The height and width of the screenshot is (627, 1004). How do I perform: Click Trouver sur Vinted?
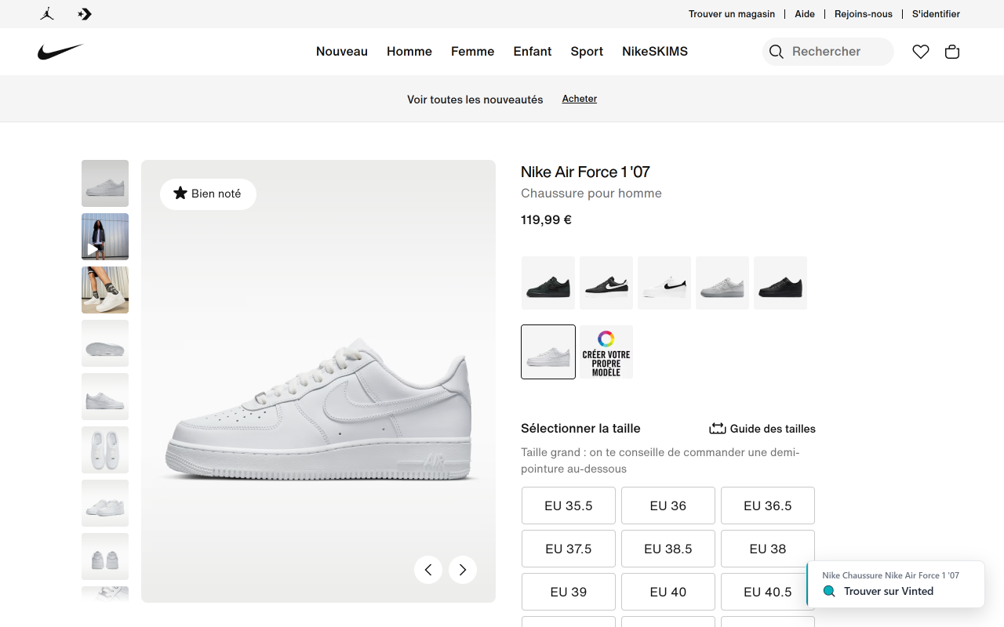coord(889,592)
